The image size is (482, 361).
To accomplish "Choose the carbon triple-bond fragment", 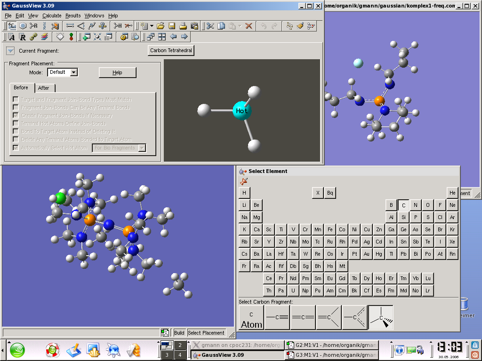I will [277, 318].
